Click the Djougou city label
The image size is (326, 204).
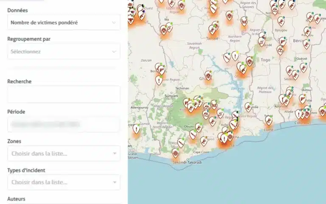tap(281, 30)
